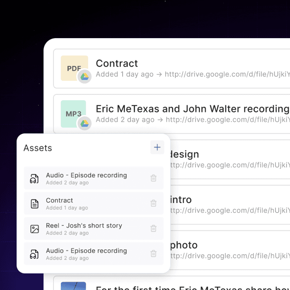Viewport: 290px width, 290px height.
Task: Select the Contract title in file list
Action: [117, 63]
